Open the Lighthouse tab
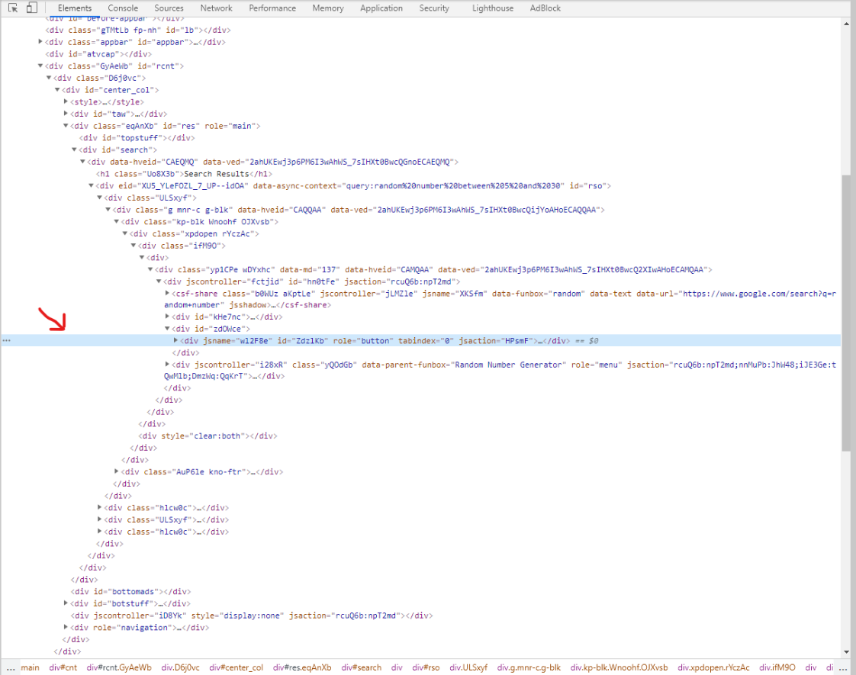This screenshot has height=675, width=856. (x=493, y=8)
